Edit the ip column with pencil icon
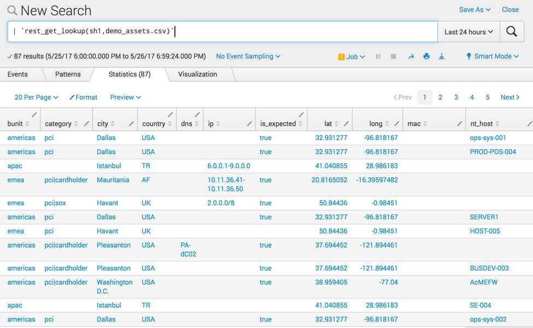This screenshot has width=533, height=328. click(x=249, y=124)
